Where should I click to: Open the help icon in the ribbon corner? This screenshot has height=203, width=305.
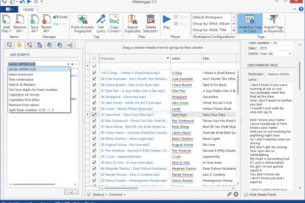tap(301, 9)
